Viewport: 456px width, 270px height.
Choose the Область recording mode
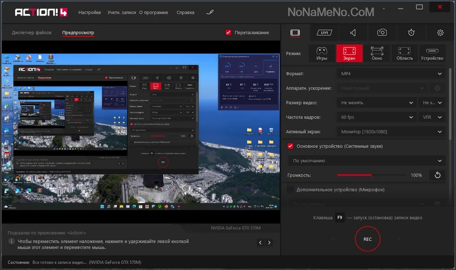[x=405, y=53]
